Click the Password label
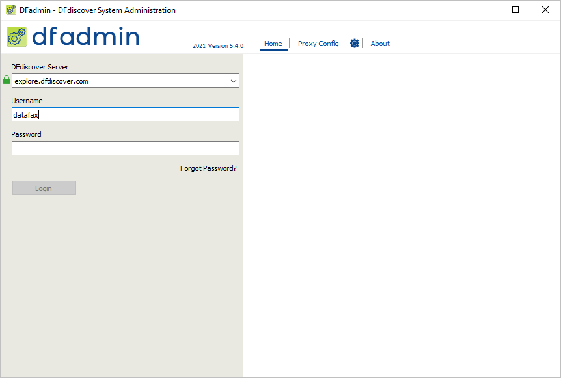The height and width of the screenshot is (378, 561). coord(26,134)
